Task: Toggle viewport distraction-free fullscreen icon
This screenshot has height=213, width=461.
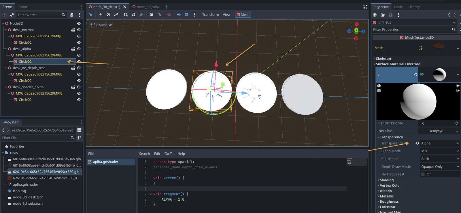Action: pos(365,7)
